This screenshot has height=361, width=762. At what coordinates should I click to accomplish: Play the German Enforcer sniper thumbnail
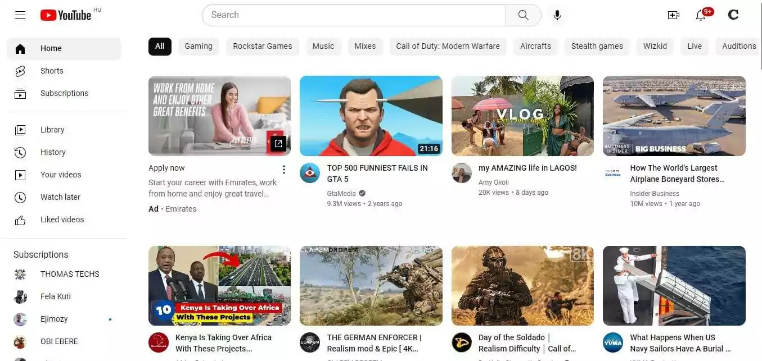pyautogui.click(x=371, y=286)
